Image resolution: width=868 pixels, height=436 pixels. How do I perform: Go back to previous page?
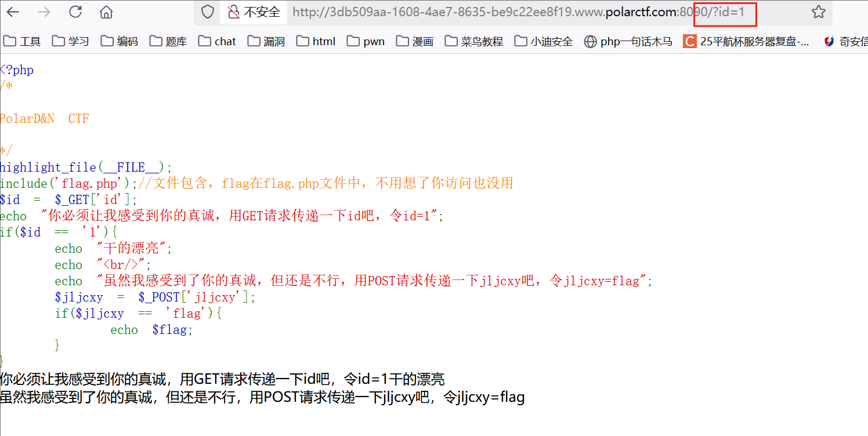click(x=12, y=12)
